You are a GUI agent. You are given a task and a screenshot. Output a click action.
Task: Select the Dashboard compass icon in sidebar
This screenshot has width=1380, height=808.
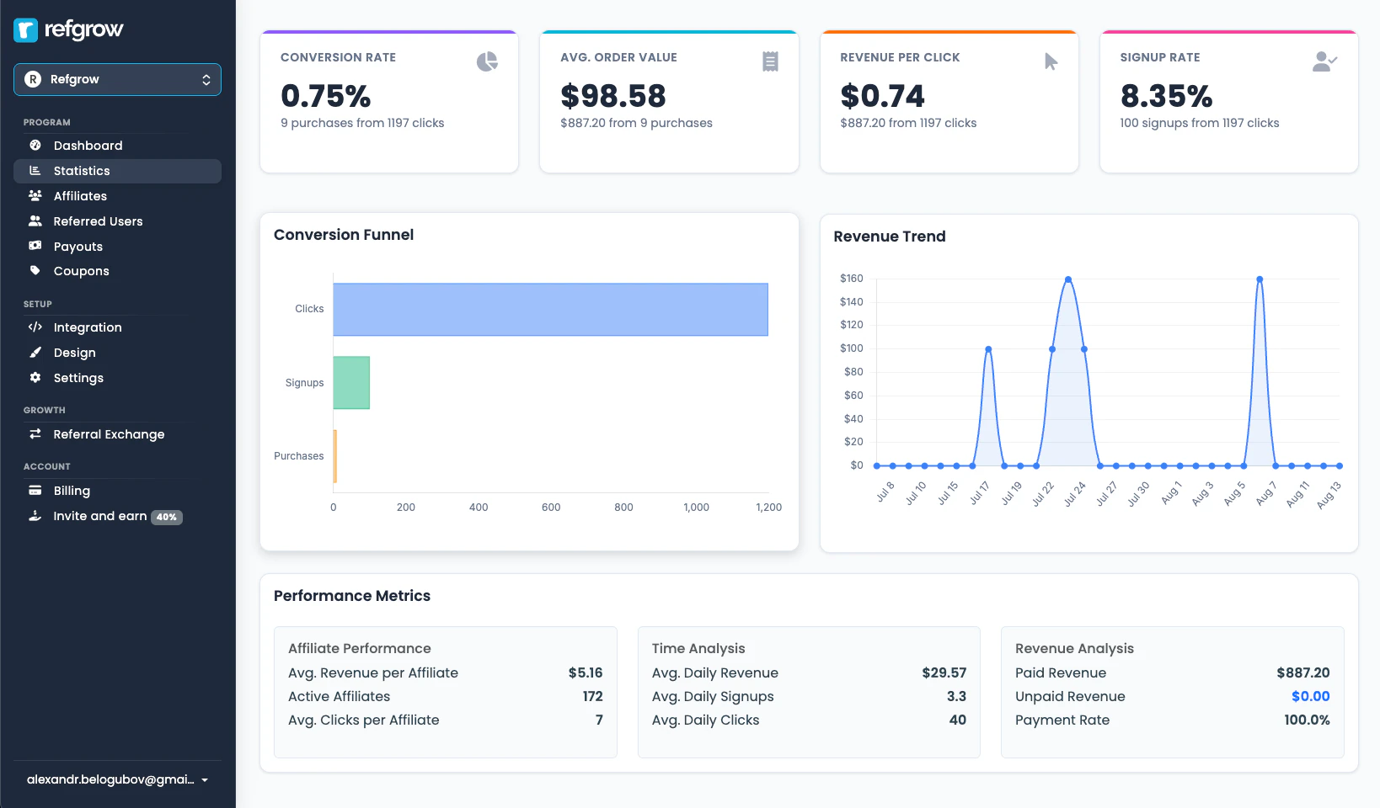pyautogui.click(x=35, y=145)
